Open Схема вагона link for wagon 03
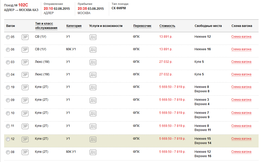Image resolution: width=264 pixels, height=162 pixels. (241, 62)
